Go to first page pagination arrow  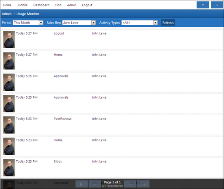click(81, 184)
